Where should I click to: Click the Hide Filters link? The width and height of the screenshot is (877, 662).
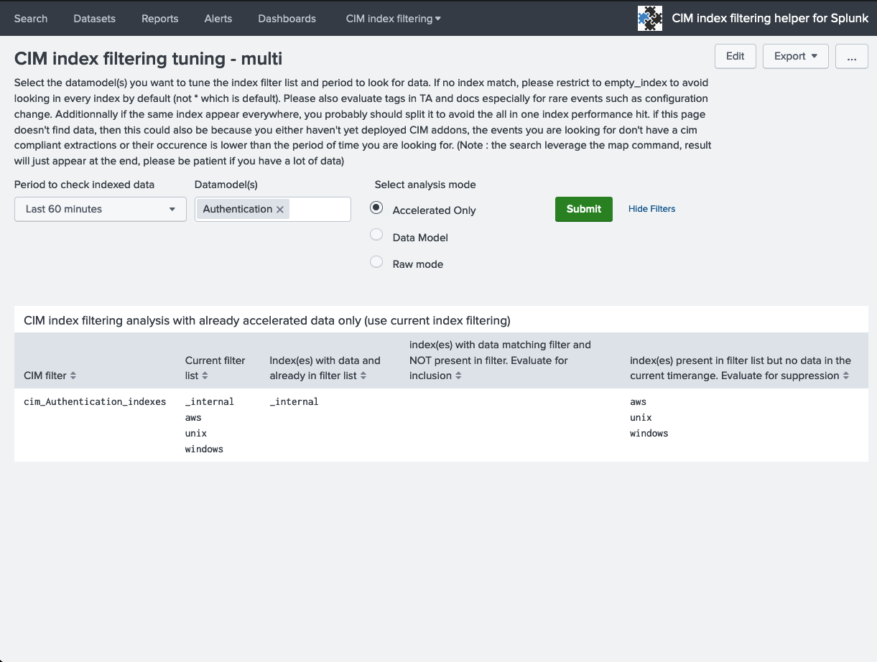click(x=652, y=209)
